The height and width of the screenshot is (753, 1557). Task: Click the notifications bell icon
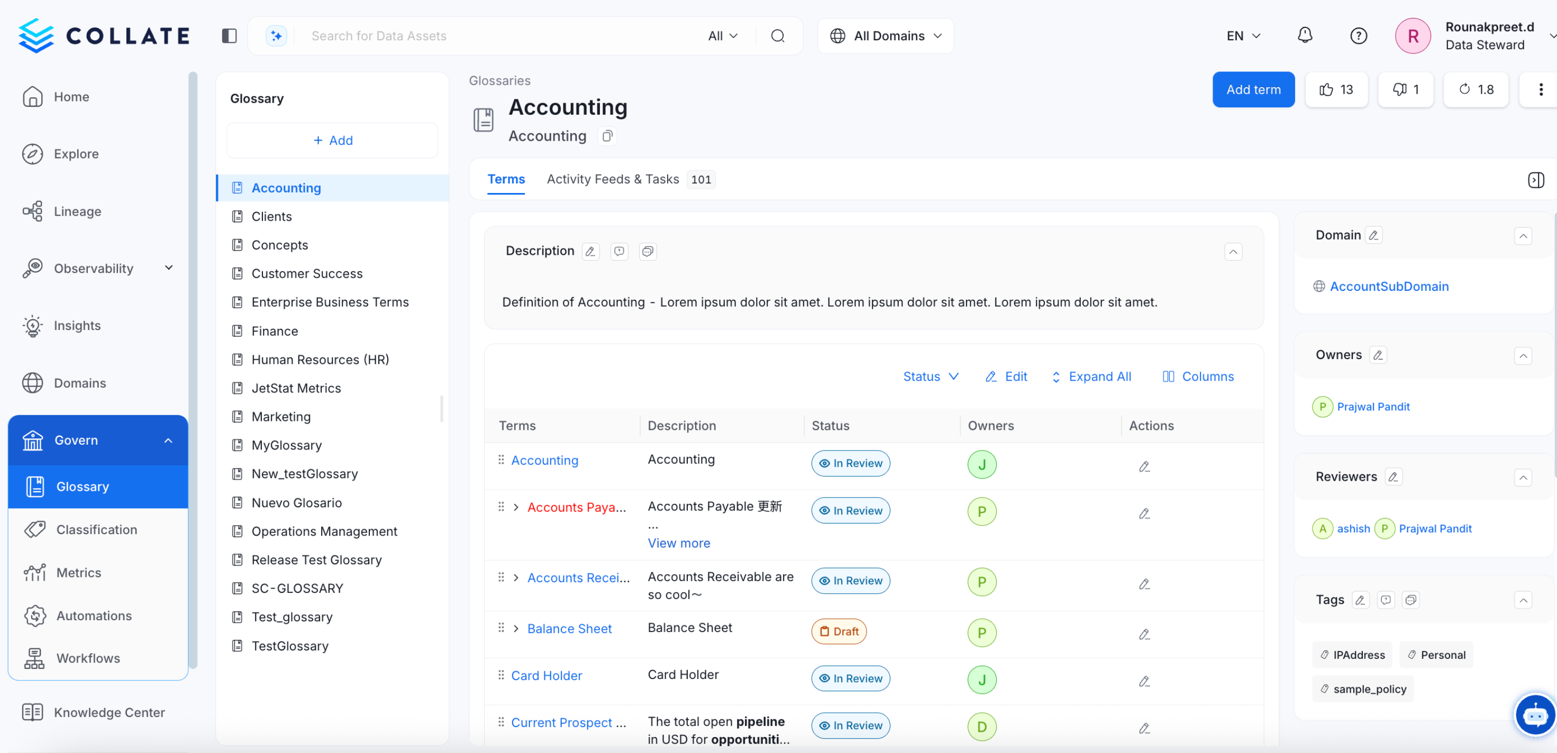[1305, 35]
